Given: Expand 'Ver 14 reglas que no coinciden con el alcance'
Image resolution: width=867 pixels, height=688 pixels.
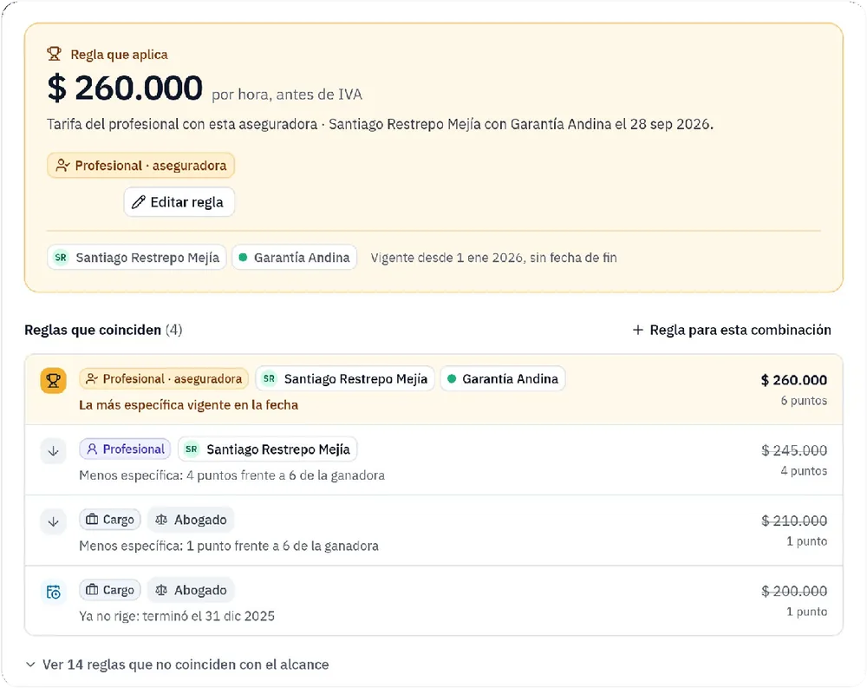Looking at the screenshot, I should coord(177,665).
